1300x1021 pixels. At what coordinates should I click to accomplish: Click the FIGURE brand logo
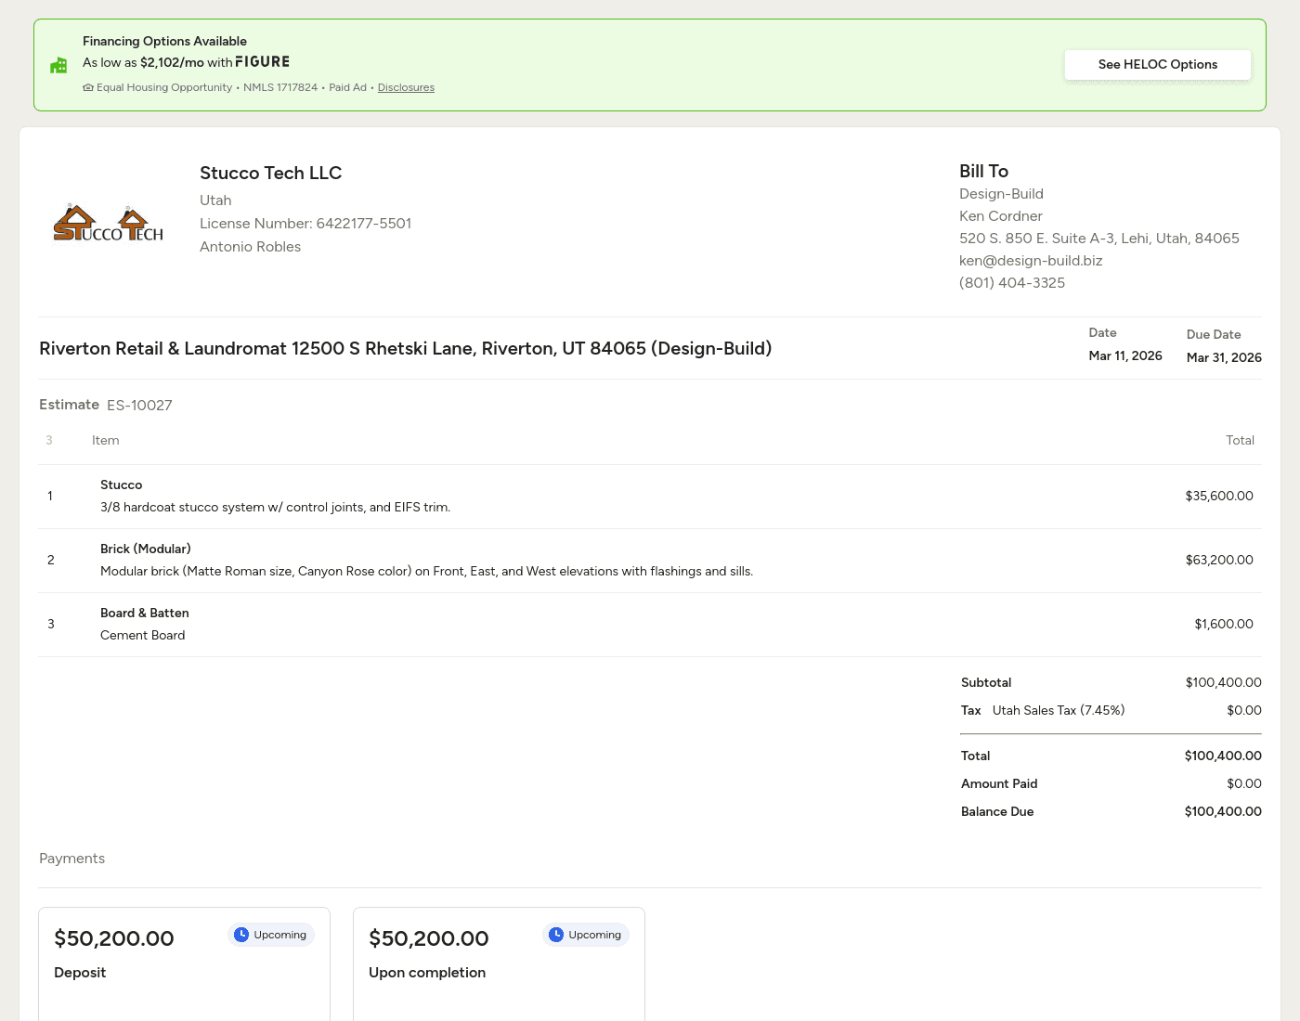pyautogui.click(x=262, y=62)
